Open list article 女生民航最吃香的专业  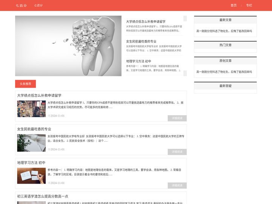(34, 129)
